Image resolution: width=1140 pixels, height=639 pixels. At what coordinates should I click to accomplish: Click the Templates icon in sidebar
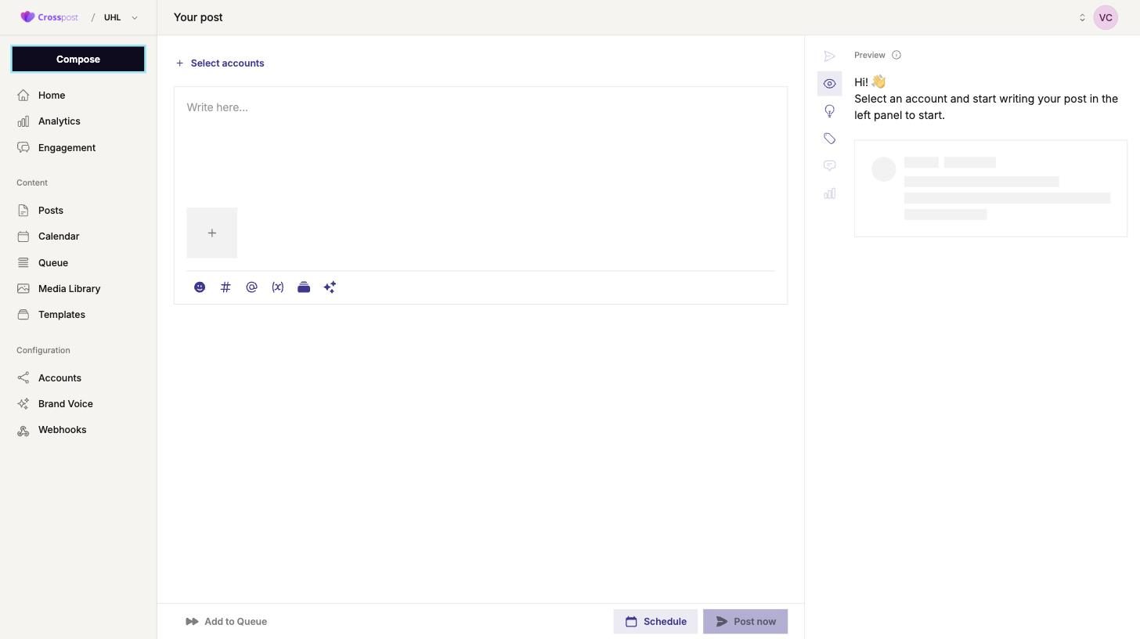click(23, 315)
